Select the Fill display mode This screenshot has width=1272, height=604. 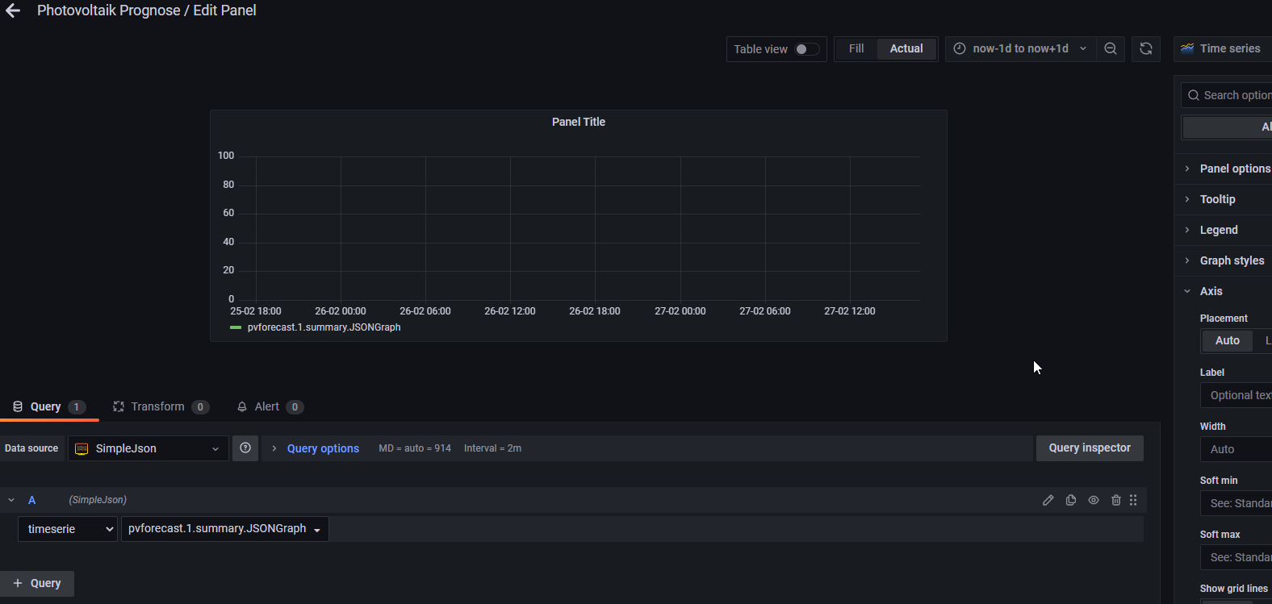click(856, 48)
